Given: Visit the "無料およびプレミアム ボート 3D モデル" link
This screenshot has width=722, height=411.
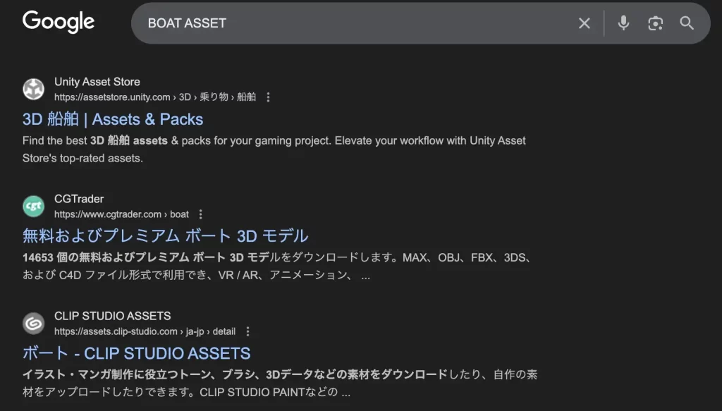Looking at the screenshot, I should 164,235.
